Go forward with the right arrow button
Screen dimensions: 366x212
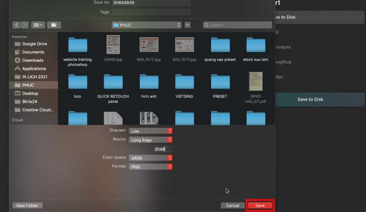[x=25, y=25]
